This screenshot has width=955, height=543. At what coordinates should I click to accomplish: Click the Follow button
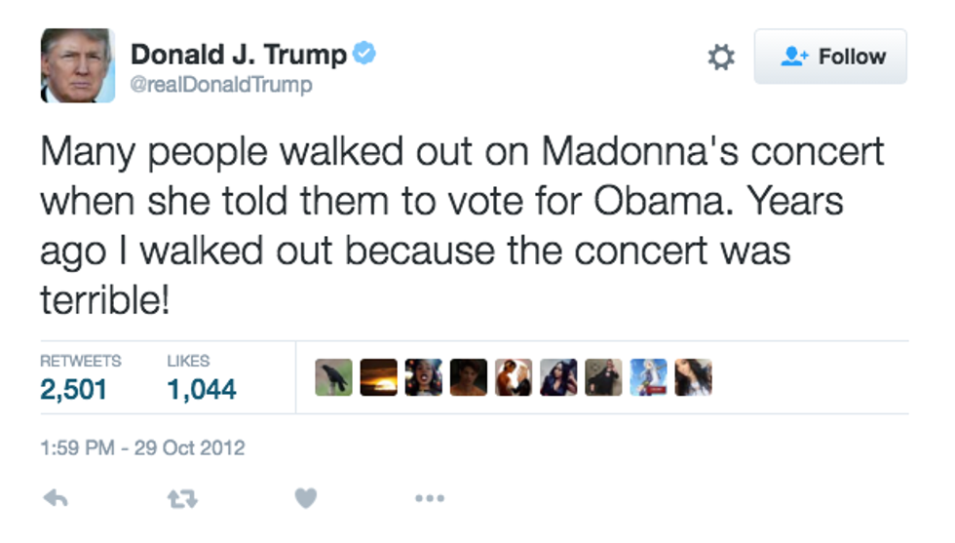(830, 57)
